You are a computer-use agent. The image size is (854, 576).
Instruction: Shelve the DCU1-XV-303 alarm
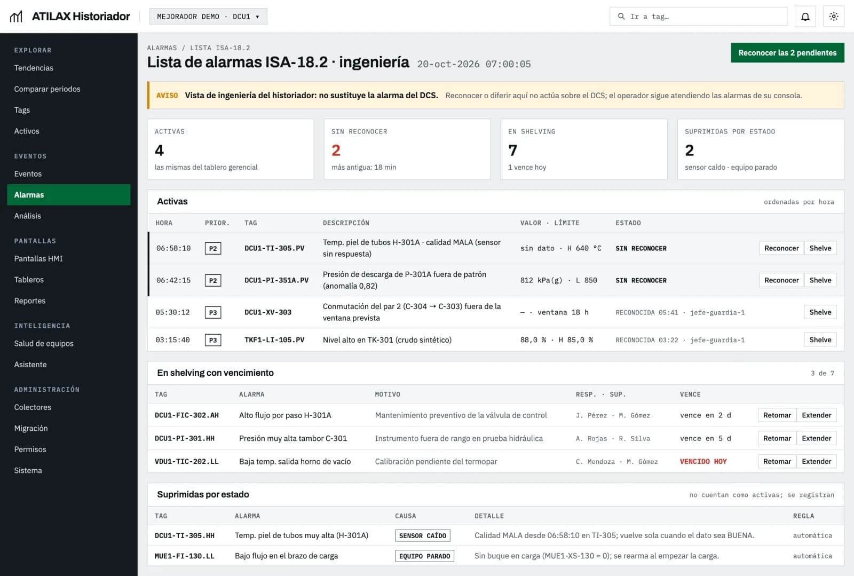tap(820, 312)
